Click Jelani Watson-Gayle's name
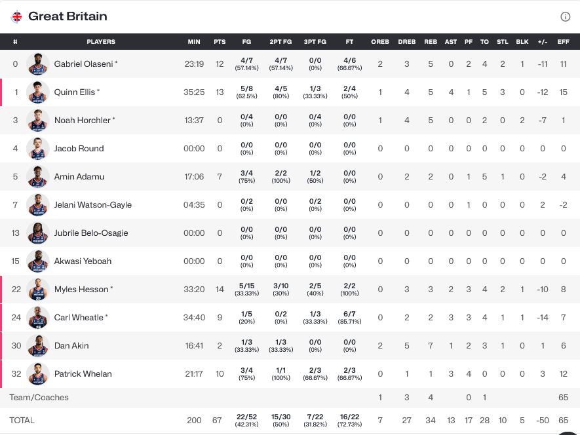Screen dimensions: 580x435 pos(93,205)
